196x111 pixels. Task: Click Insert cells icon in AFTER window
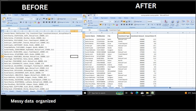[x=183, y=22]
